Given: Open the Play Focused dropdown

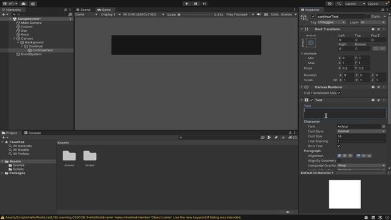Looking at the screenshot, I should 240,15.
